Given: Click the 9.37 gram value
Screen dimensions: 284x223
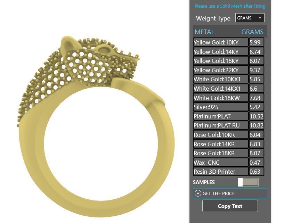Looking at the screenshot, I should coord(257,70).
